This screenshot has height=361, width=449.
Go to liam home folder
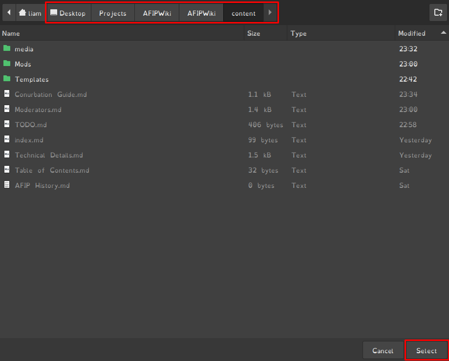(30, 13)
